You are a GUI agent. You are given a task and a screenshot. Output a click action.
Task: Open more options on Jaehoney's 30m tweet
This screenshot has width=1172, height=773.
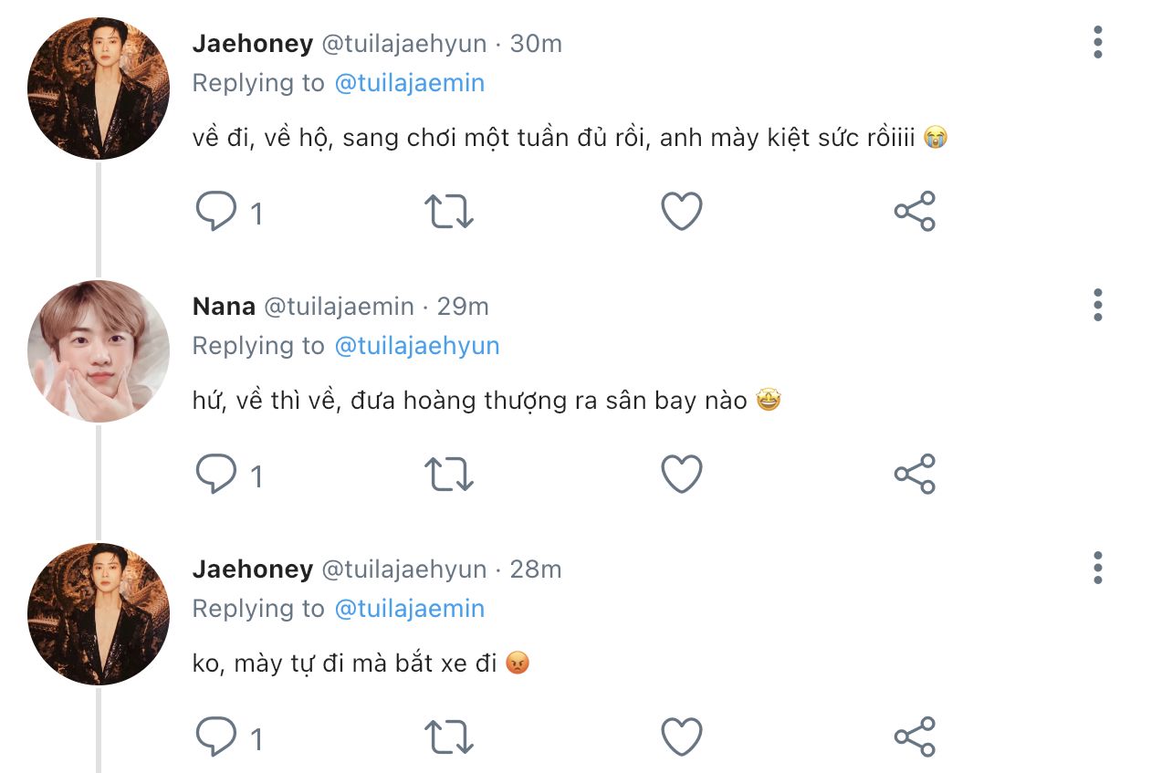click(x=1097, y=42)
